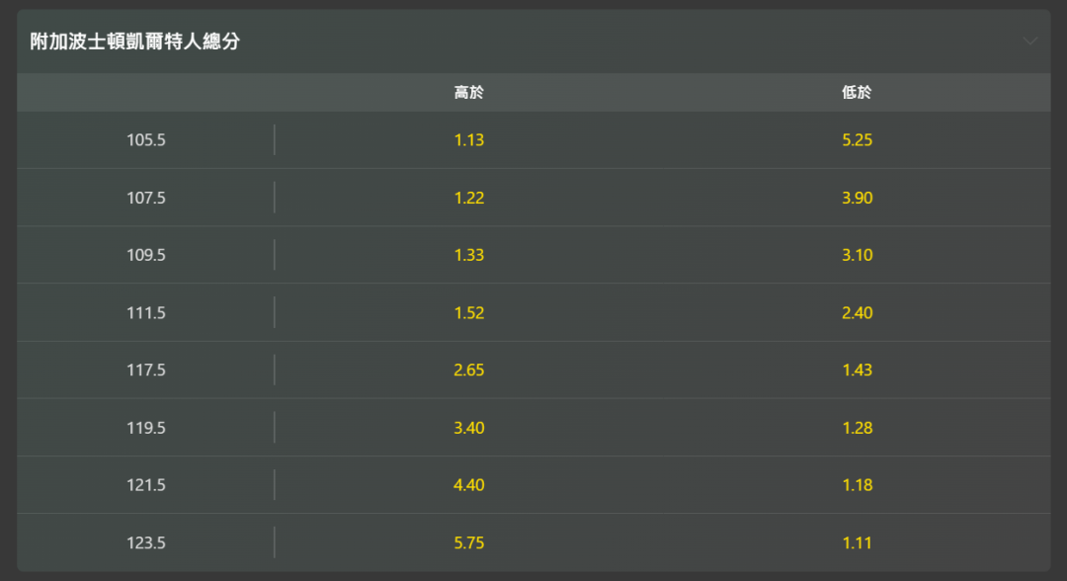Click the 2.65 odds for over 117.5
The width and height of the screenshot is (1067, 581).
(x=469, y=371)
